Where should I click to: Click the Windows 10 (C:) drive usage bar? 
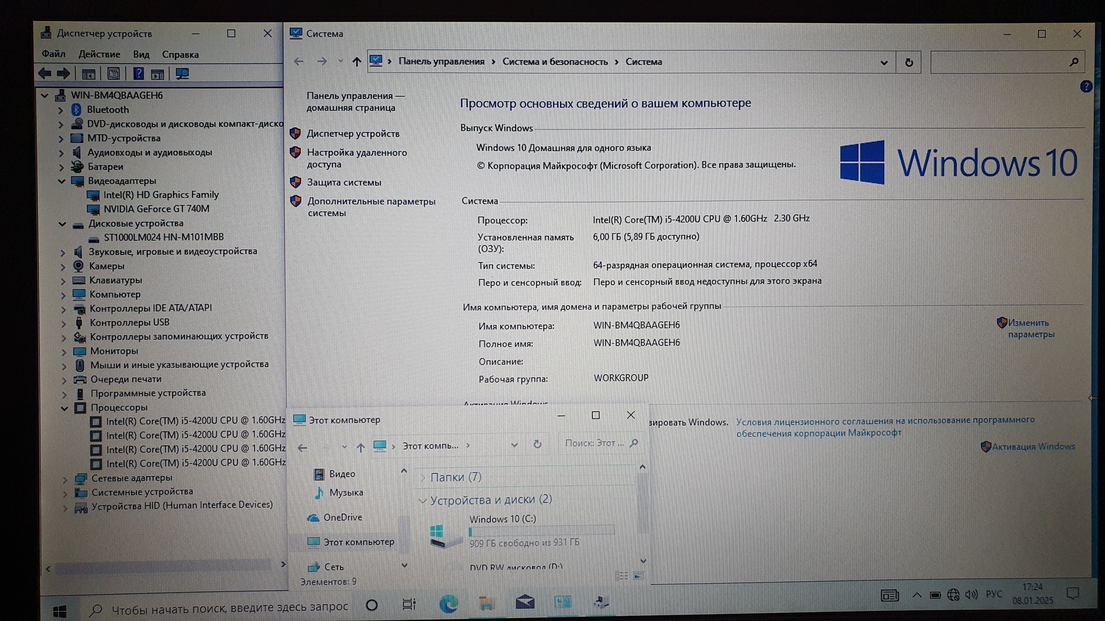(541, 532)
